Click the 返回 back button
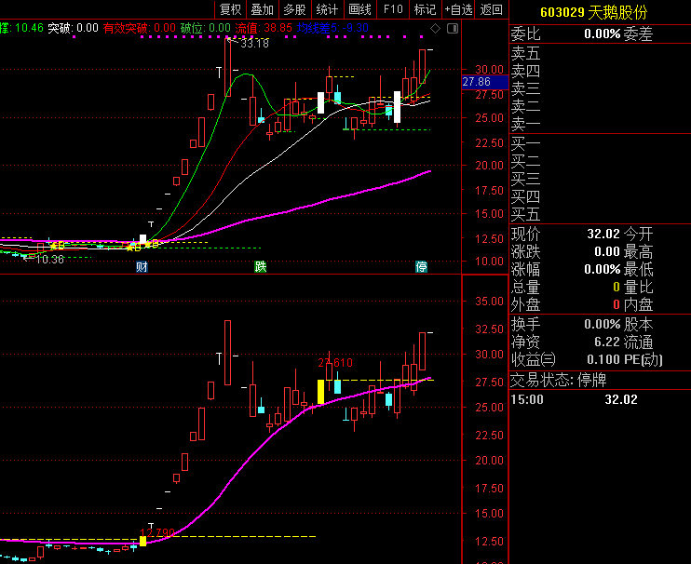This screenshot has width=691, height=564. pos(491,9)
